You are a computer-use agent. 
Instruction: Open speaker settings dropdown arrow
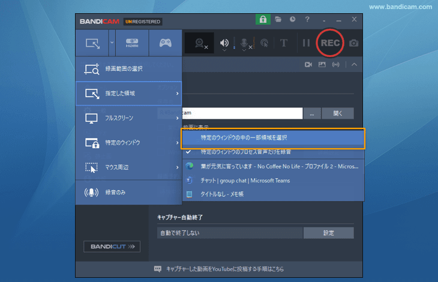tap(224, 50)
